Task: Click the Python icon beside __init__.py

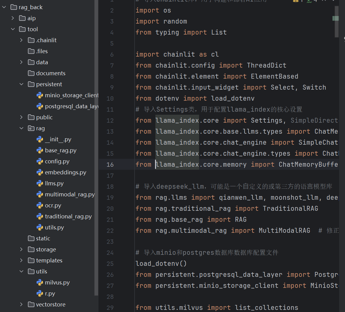Action: coord(40,139)
